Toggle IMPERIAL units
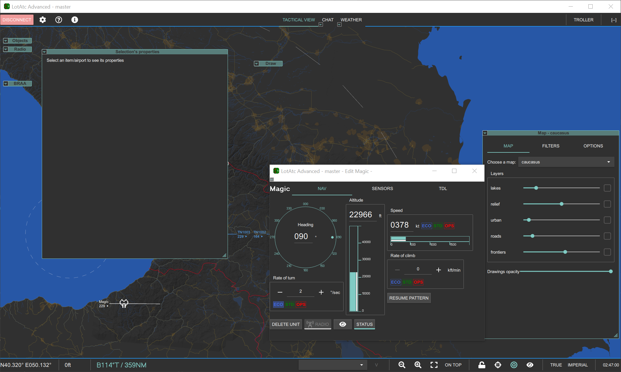The image size is (621, 372). [x=578, y=365]
